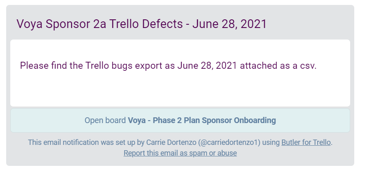Follow the Butler for Trello link
Viewport: 367px width, 170px height.
point(306,142)
